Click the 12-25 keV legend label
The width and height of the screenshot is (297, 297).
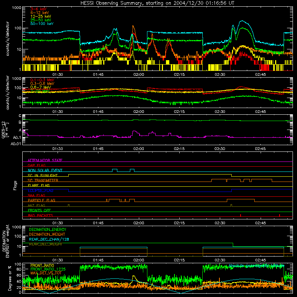41,16
